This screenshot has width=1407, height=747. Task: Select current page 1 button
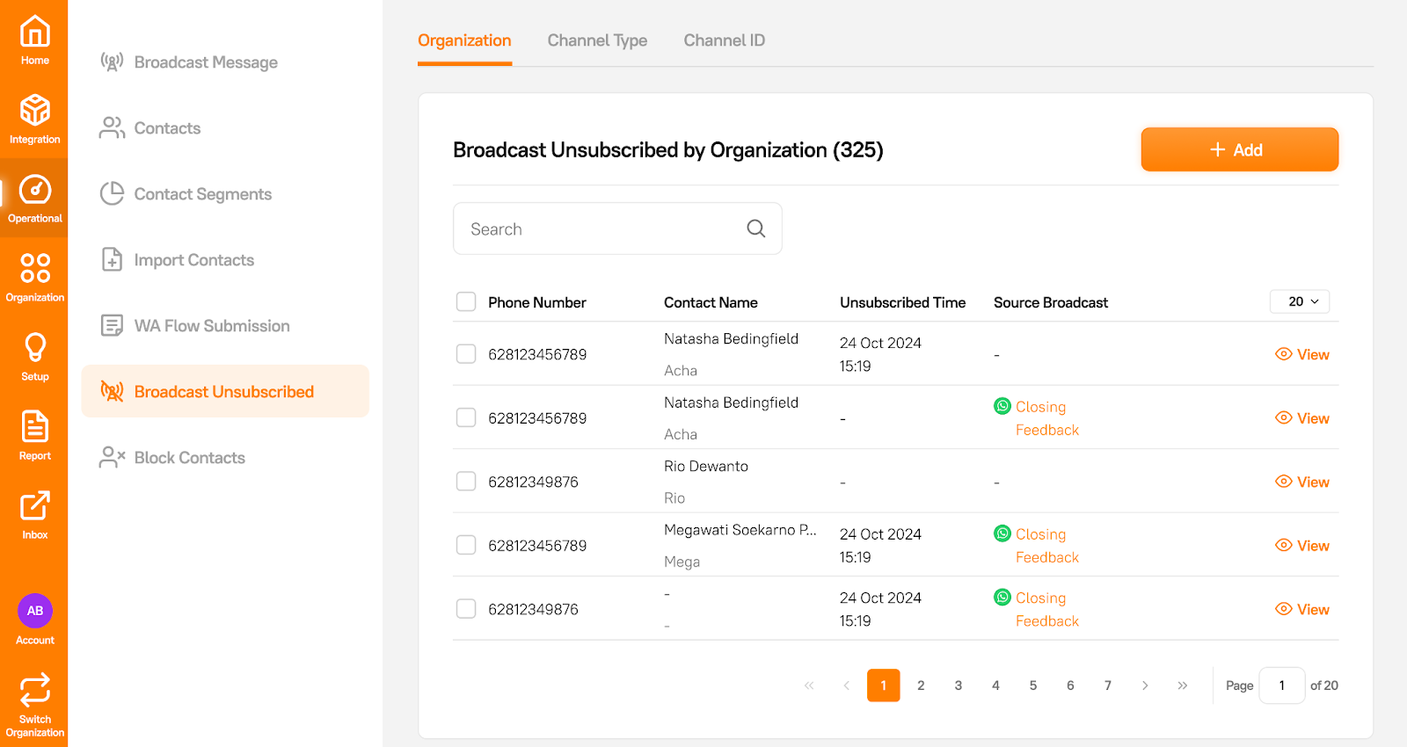point(884,685)
